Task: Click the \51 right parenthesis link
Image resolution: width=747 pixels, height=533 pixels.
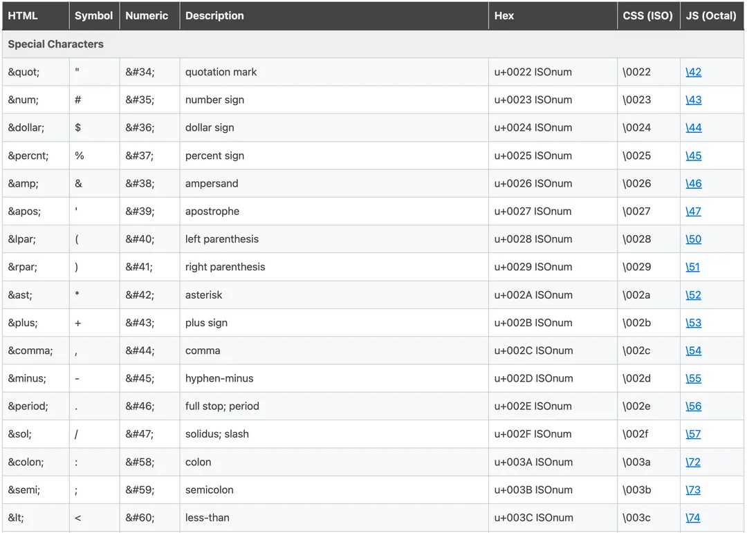Action: pyautogui.click(x=692, y=267)
